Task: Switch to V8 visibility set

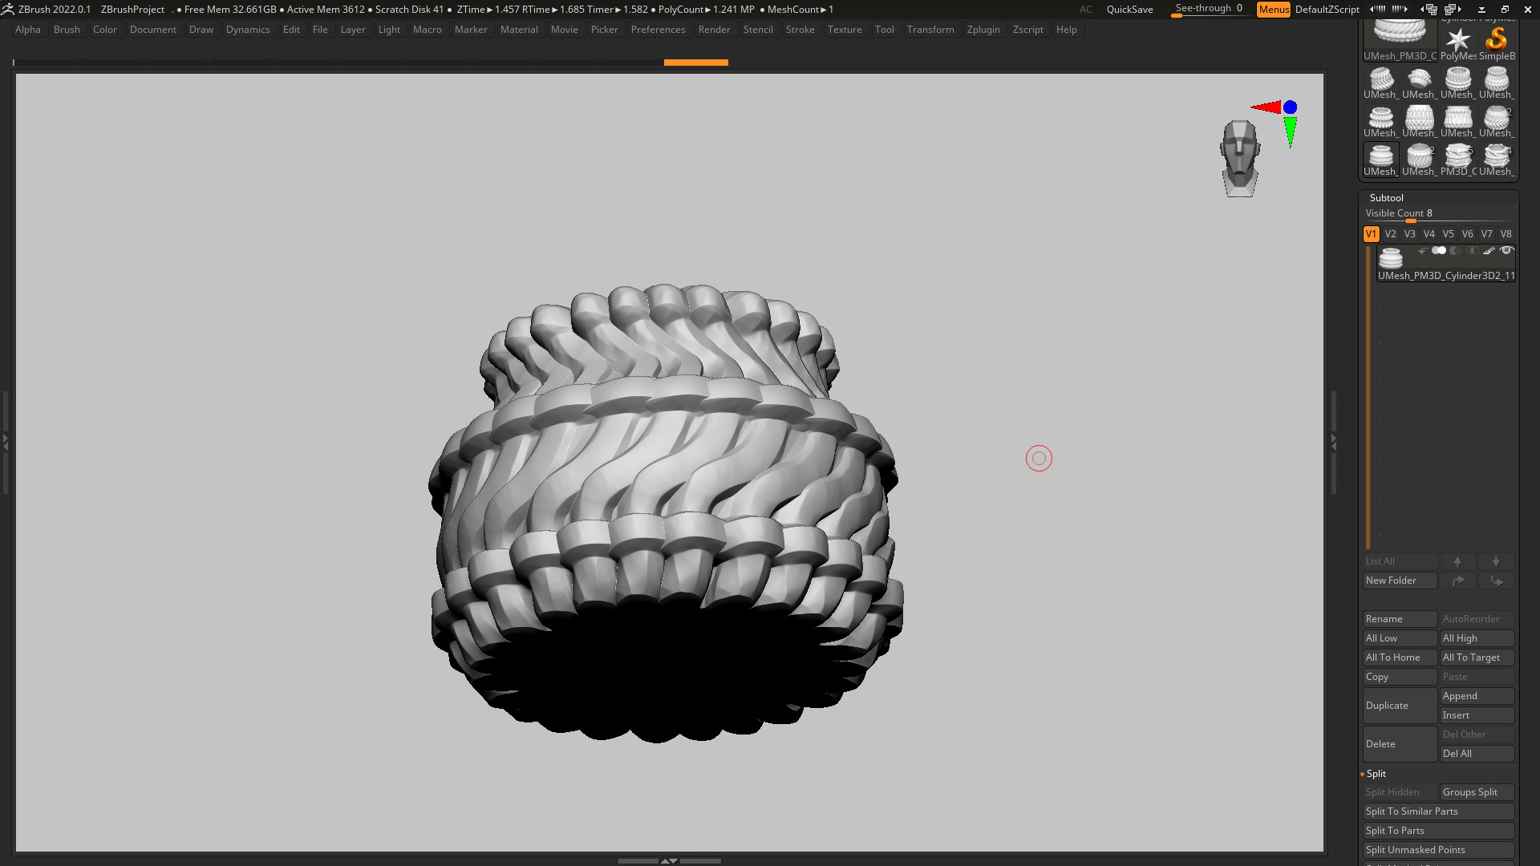Action: tap(1506, 234)
